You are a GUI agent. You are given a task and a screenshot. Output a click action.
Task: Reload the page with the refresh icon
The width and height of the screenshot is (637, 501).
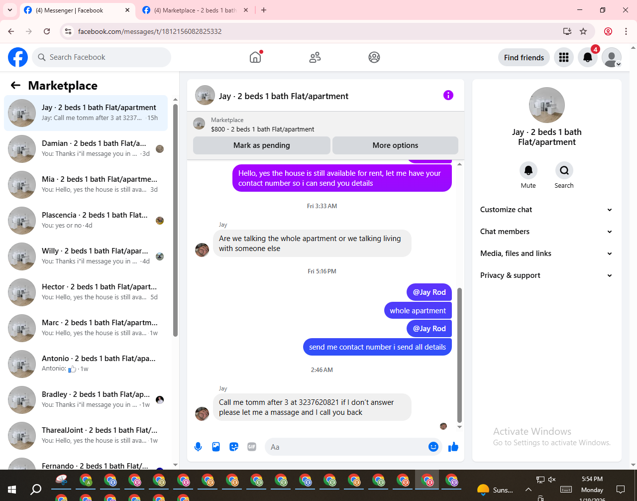tap(47, 31)
